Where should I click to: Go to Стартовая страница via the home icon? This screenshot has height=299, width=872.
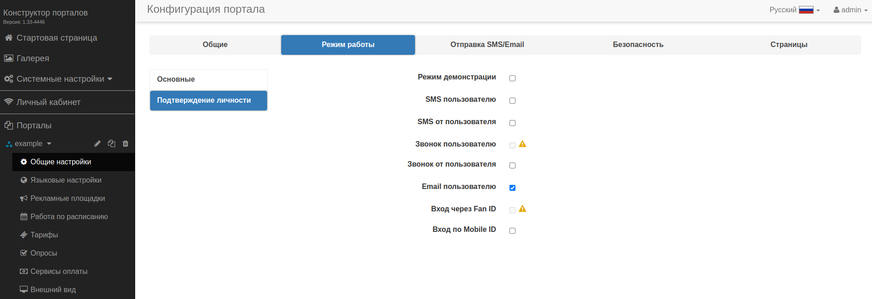pyautogui.click(x=9, y=38)
